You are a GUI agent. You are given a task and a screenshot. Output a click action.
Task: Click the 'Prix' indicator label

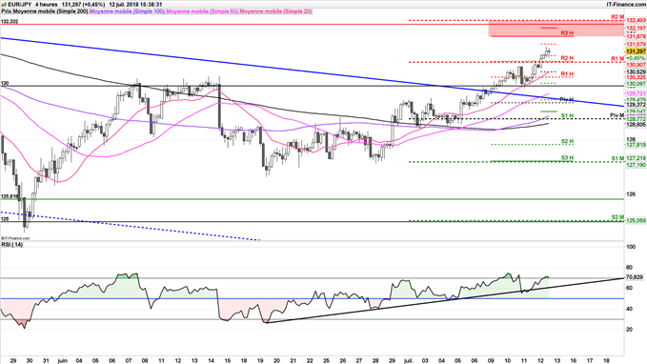tap(6, 11)
